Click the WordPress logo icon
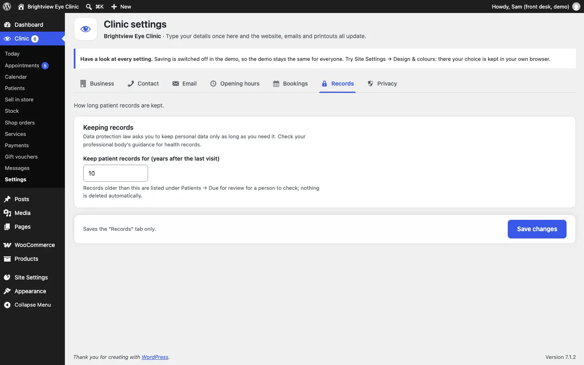 point(7,6)
